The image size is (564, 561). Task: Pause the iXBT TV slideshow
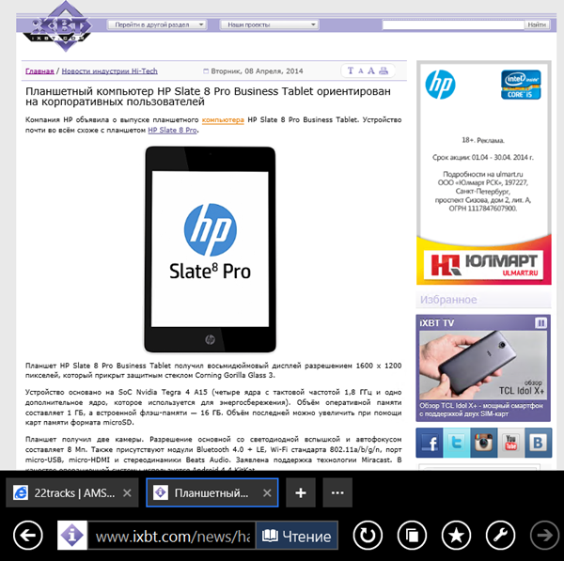coord(540,322)
